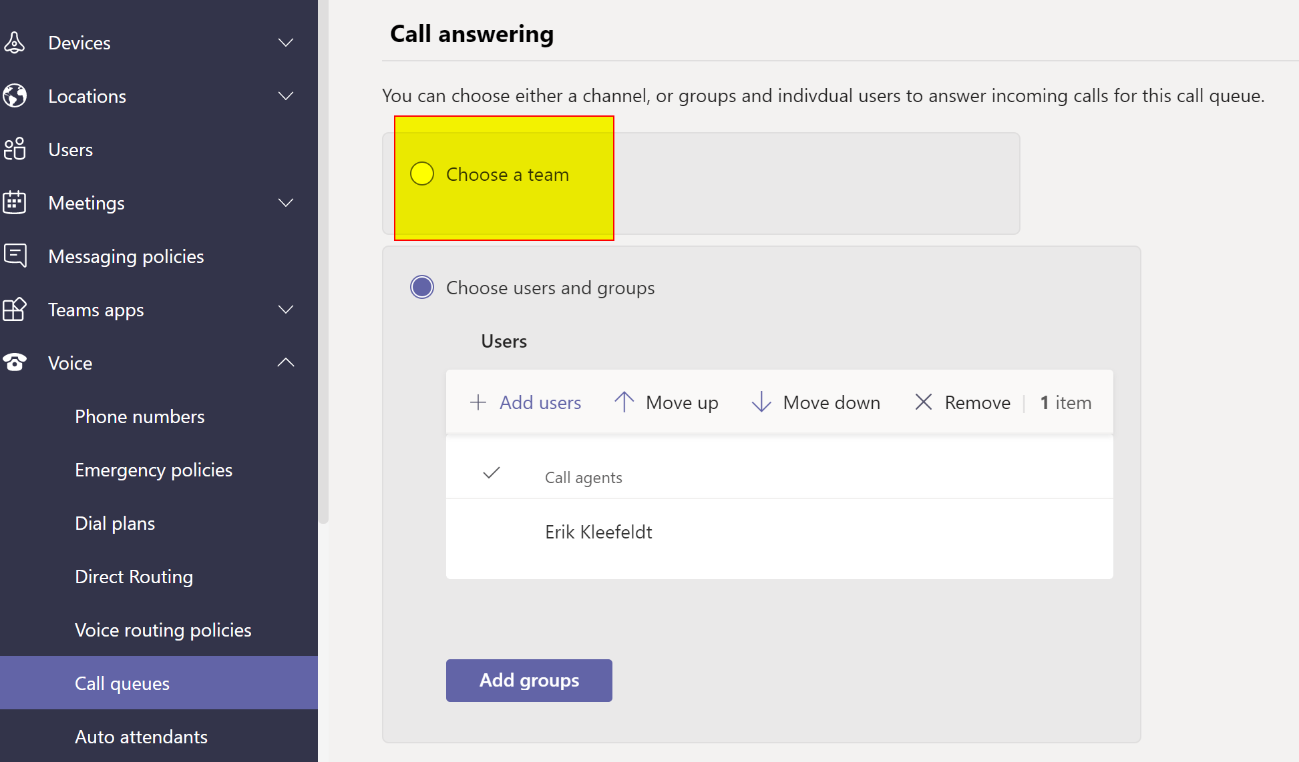
Task: Click the Teams apps icon
Action: point(14,310)
